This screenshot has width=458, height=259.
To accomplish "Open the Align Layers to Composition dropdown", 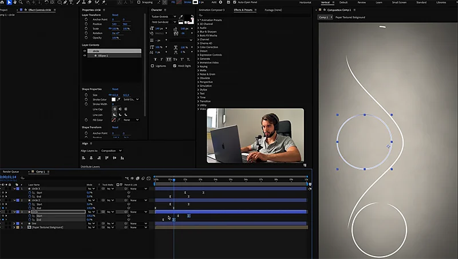I will (111, 151).
